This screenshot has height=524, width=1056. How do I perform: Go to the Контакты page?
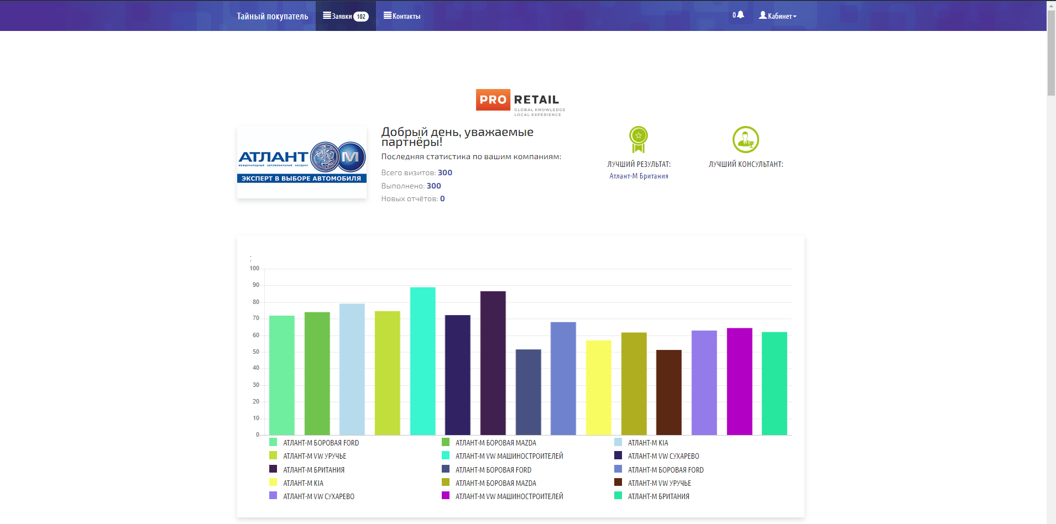[402, 16]
